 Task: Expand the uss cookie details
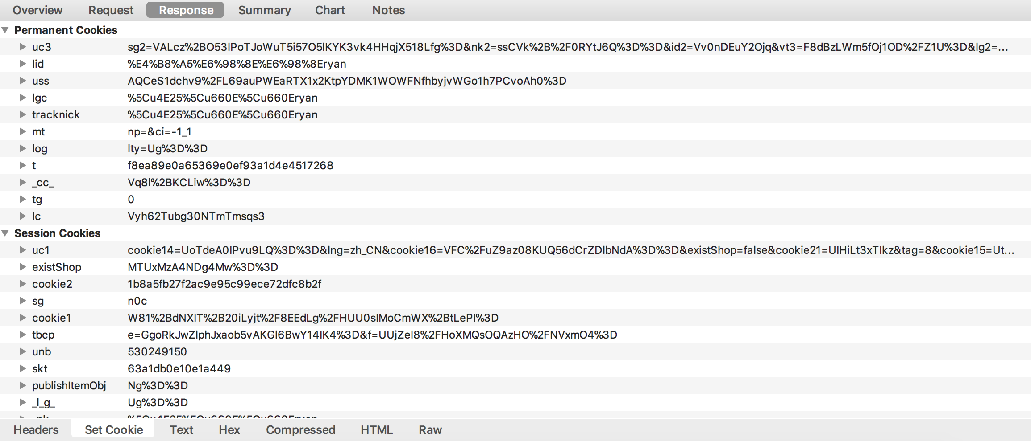[x=22, y=81]
